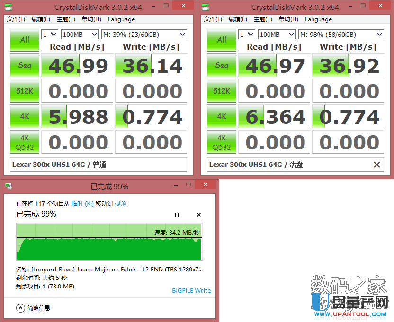Click the 临时 (K:) source link
394x322 pixels.
coord(82,203)
